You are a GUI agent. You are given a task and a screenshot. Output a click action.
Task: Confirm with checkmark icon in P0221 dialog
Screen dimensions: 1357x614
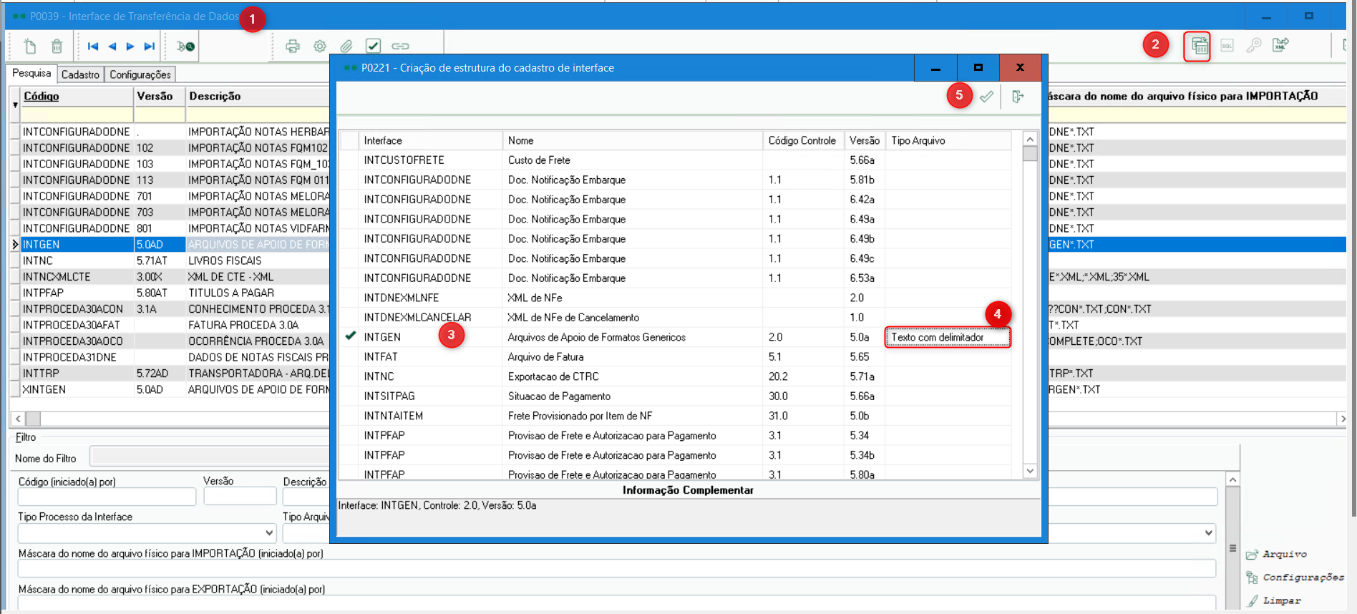pyautogui.click(x=986, y=97)
